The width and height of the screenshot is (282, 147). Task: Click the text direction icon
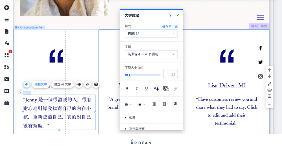pyautogui.click(x=175, y=104)
